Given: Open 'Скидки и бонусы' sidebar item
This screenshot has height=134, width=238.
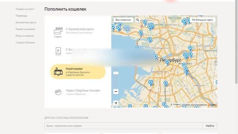Looking at the screenshot, I should 25,42.
